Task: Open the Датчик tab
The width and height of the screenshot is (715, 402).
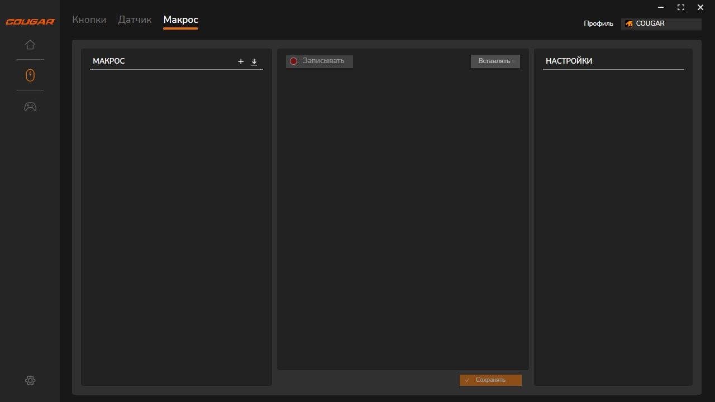Action: 135,20
